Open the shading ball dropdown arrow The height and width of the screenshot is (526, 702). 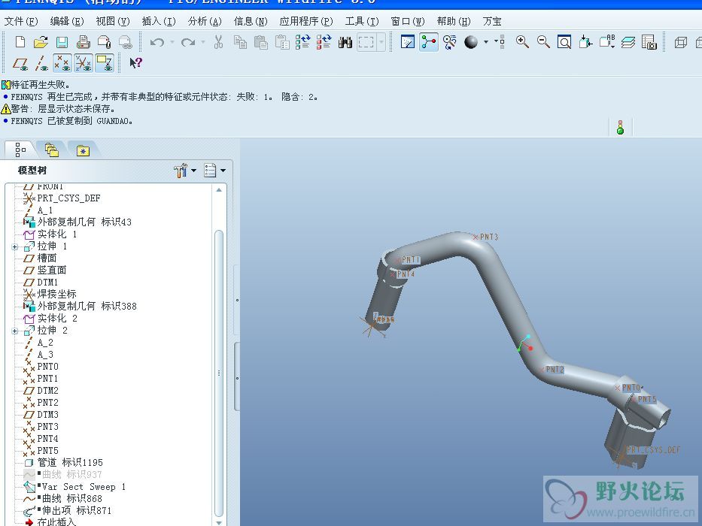click(x=486, y=43)
